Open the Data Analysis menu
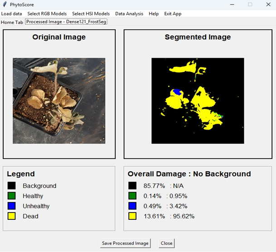This screenshot has width=276, height=252. point(129,14)
